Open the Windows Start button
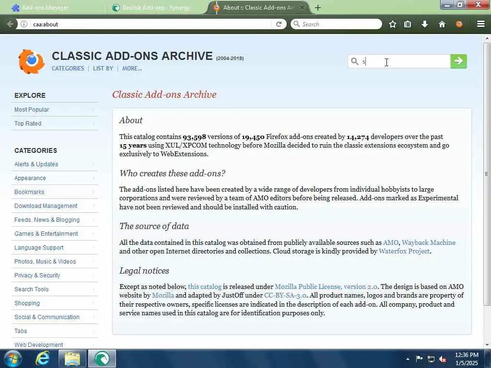The height and width of the screenshot is (368, 491). coord(12,358)
